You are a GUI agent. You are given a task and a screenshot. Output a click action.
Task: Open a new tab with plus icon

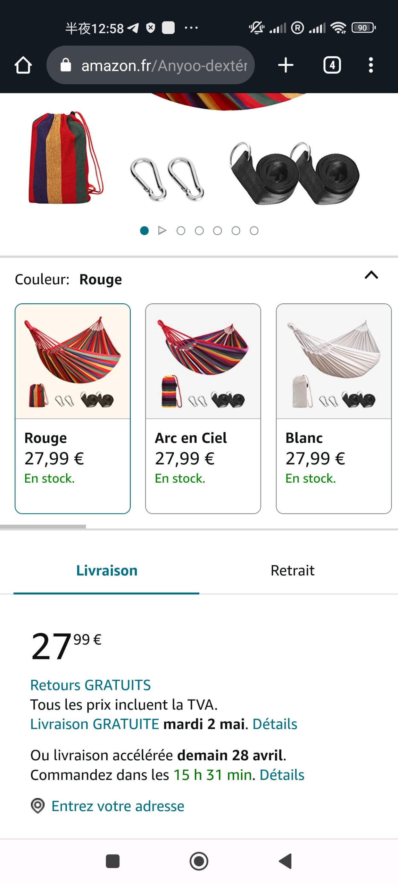(x=286, y=65)
